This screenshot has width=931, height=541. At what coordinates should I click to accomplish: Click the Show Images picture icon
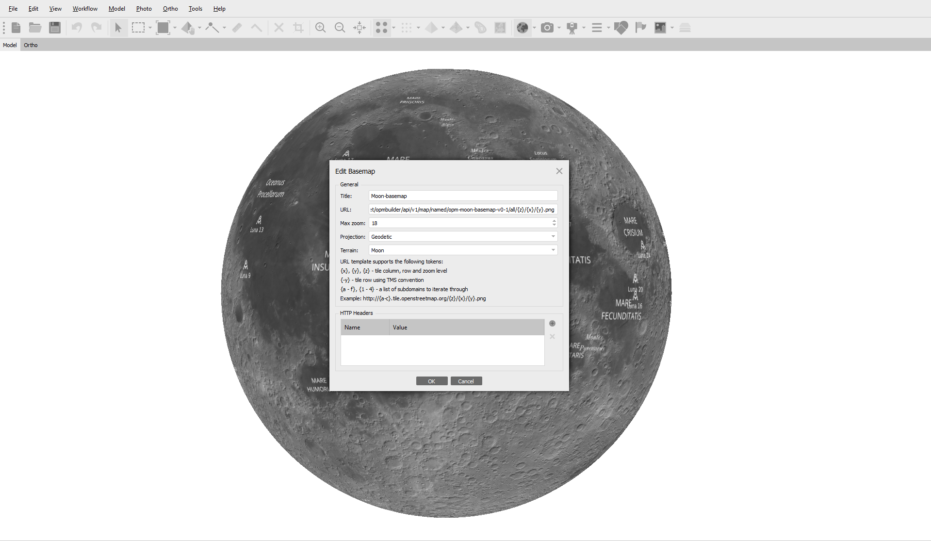[x=660, y=28]
